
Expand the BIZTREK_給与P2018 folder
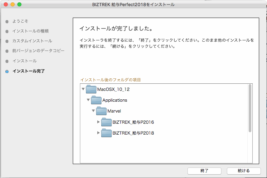point(99,133)
